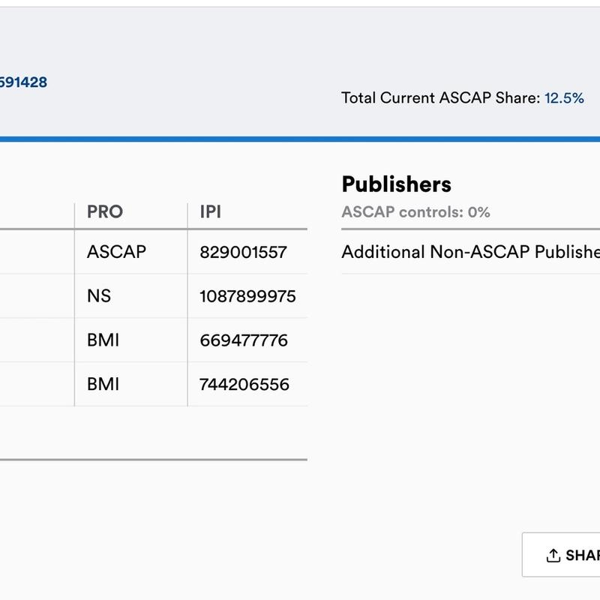The height and width of the screenshot is (600, 600).
Task: Click the first BMI entry in the PRO column
Action: [x=103, y=340]
